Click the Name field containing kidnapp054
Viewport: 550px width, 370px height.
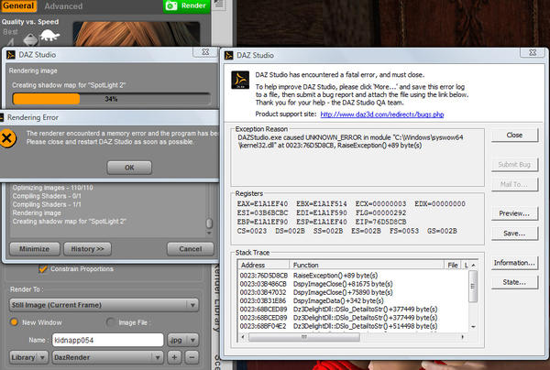(x=107, y=340)
